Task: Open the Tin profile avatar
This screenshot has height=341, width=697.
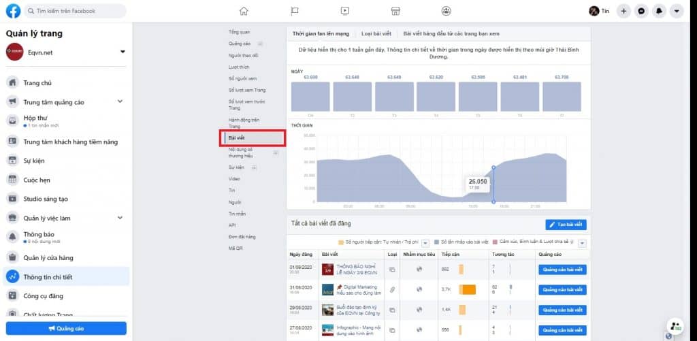Action: point(594,11)
